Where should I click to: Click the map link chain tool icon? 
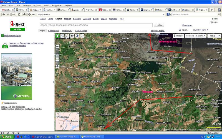(72, 36)
